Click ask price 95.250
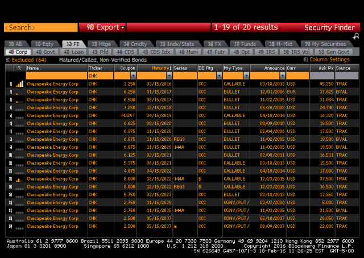Image resolution: width=364 pixels, height=258 pixels. coord(326,84)
